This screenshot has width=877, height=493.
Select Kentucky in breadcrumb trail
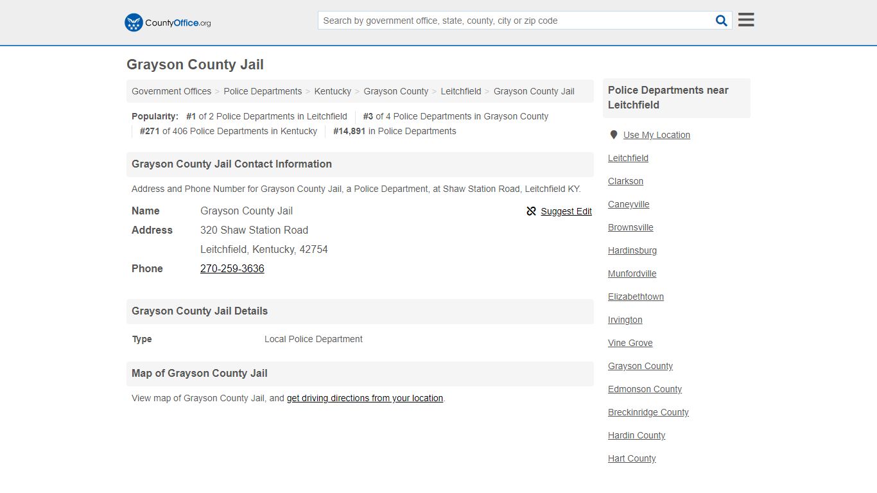(x=333, y=91)
